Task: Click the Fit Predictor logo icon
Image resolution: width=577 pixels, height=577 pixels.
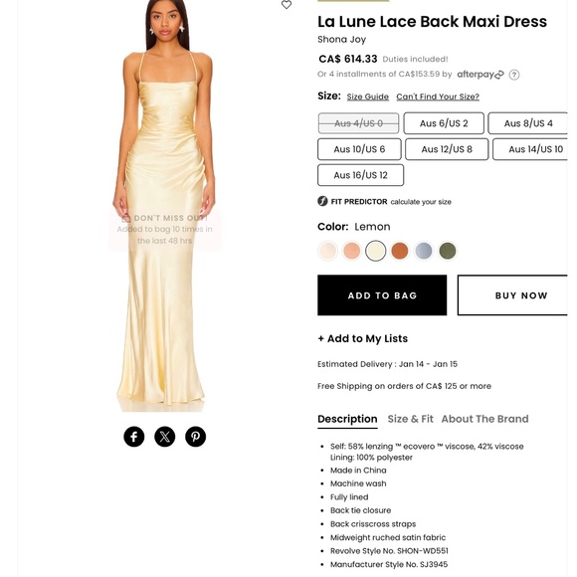Action: [x=322, y=201]
